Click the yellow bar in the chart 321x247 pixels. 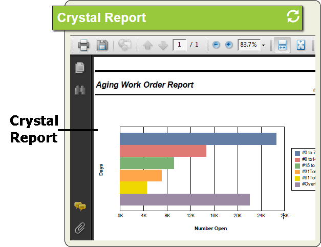click(133, 188)
